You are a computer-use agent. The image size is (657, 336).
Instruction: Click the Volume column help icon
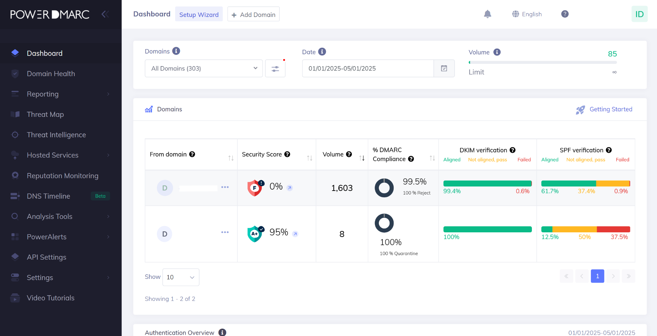(x=349, y=154)
